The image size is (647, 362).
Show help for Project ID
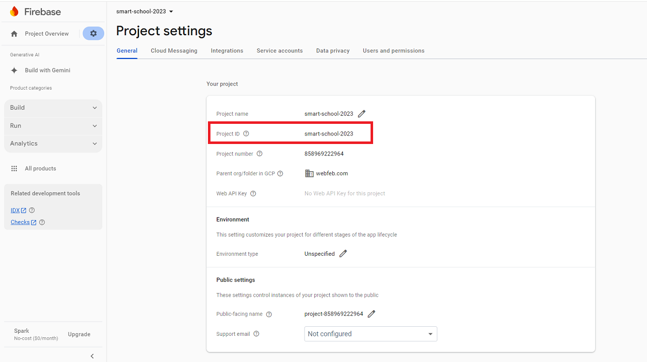coord(246,134)
